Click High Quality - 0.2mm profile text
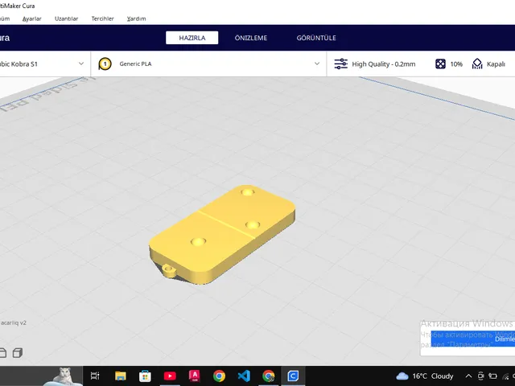The height and width of the screenshot is (386, 515). pyautogui.click(x=384, y=64)
